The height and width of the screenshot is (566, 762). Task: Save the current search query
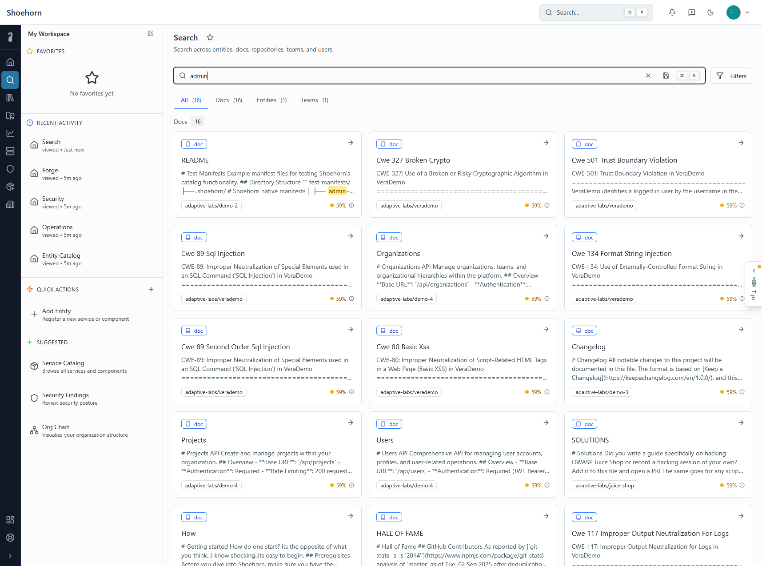click(x=666, y=76)
